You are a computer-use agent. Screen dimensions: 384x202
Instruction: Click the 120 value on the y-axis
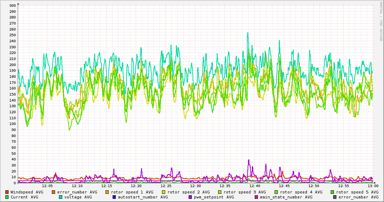coord(13,112)
